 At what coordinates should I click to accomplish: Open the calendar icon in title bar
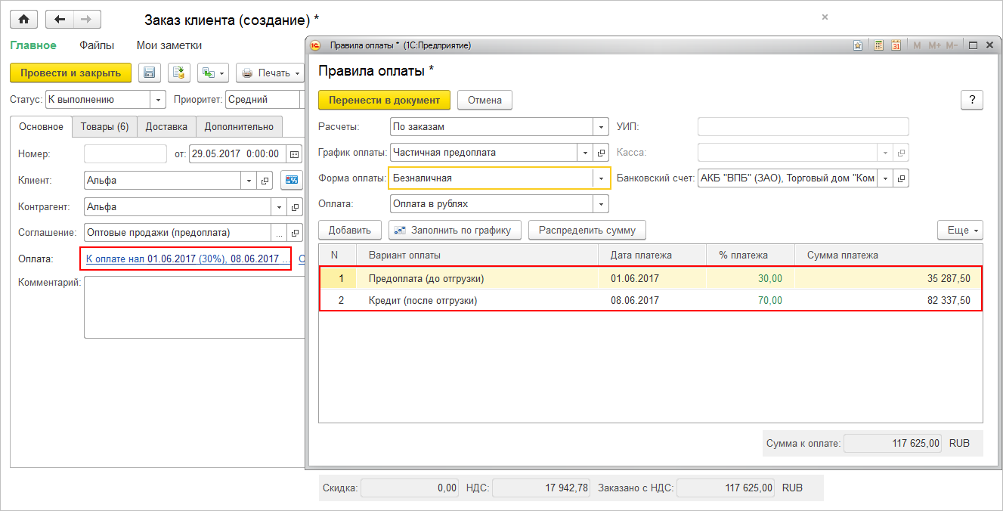tap(896, 45)
